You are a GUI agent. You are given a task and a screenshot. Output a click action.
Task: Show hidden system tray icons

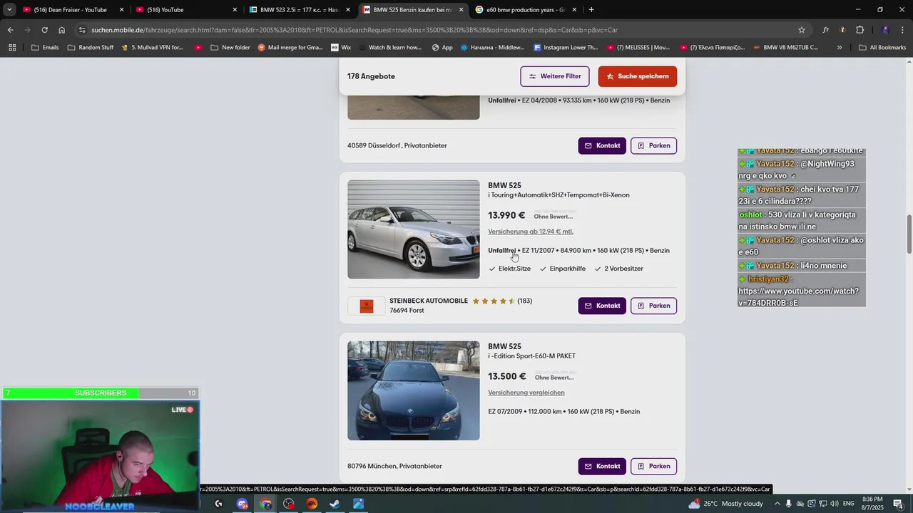(777, 504)
